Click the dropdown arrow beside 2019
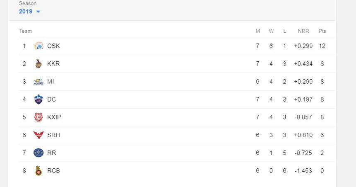Screen dimensions: 356x187 pyautogui.click(x=38, y=12)
